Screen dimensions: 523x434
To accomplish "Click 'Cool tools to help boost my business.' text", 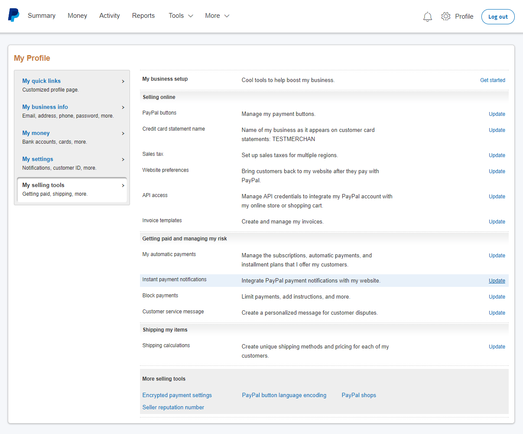I will 288,80.
